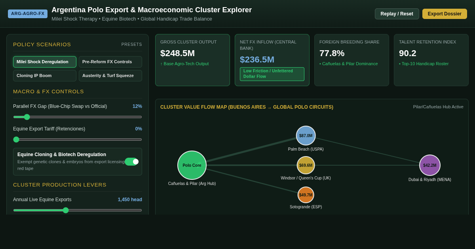Image resolution: width=475 pixels, height=249 pixels.
Task: Click the 77.8% breeding share value
Action: coord(332,53)
